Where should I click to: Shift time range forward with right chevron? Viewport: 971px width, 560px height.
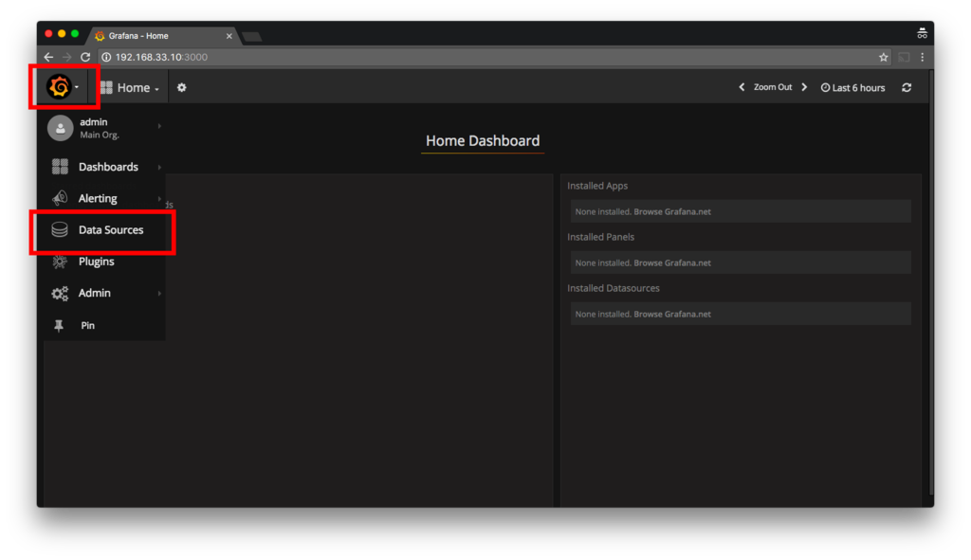click(x=804, y=87)
